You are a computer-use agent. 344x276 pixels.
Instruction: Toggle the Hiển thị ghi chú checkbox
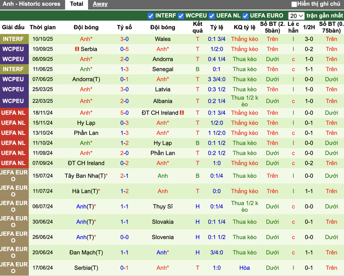click(x=294, y=4)
